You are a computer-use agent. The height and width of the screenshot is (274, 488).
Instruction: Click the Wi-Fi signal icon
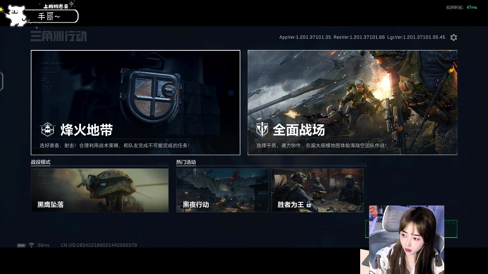click(31, 245)
